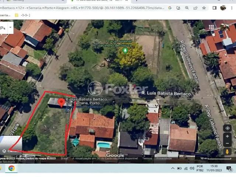
Task: Open the notification center icon
Action: [229, 168]
